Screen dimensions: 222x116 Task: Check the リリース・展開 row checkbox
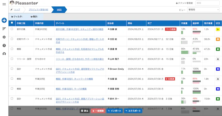(12, 59)
